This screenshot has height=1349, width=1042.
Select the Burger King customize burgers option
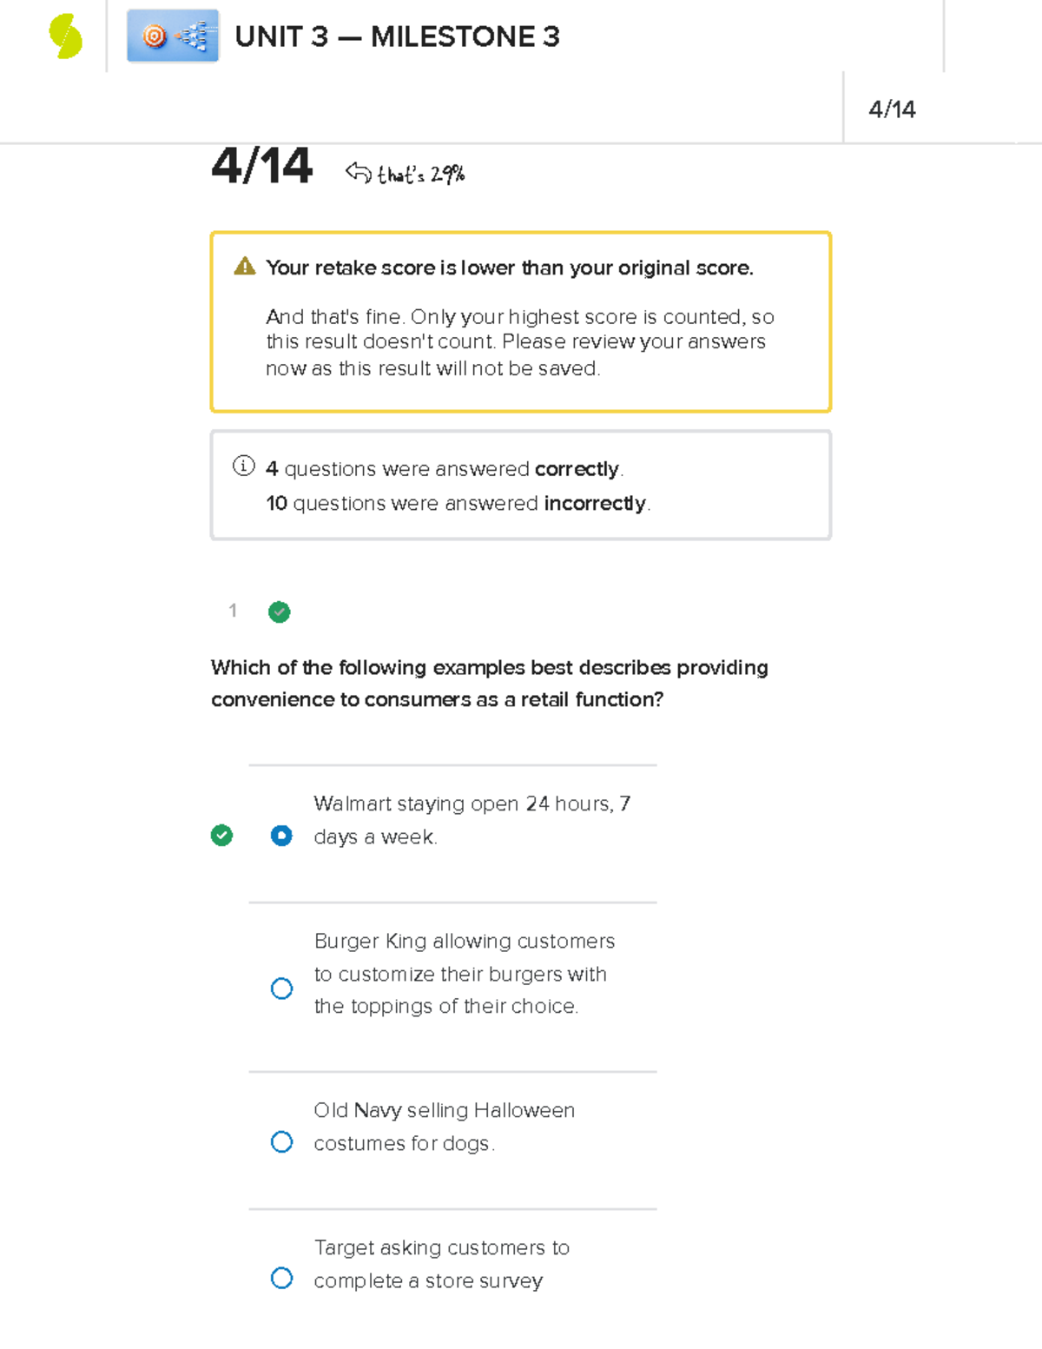coord(281,989)
